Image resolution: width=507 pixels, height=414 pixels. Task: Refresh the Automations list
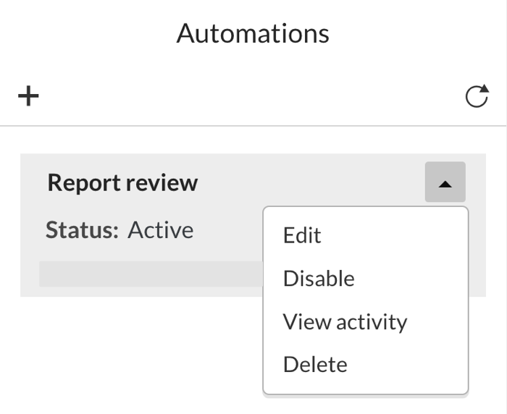tap(477, 96)
